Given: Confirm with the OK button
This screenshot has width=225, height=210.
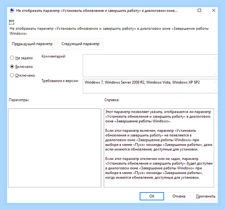Looking at the screenshot, I should pos(152,196).
